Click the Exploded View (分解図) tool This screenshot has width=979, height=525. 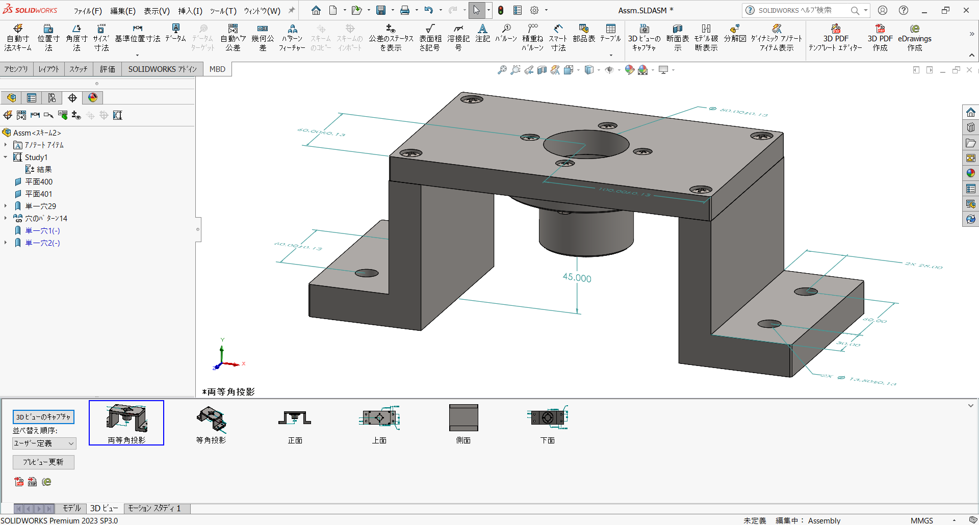[x=735, y=33]
